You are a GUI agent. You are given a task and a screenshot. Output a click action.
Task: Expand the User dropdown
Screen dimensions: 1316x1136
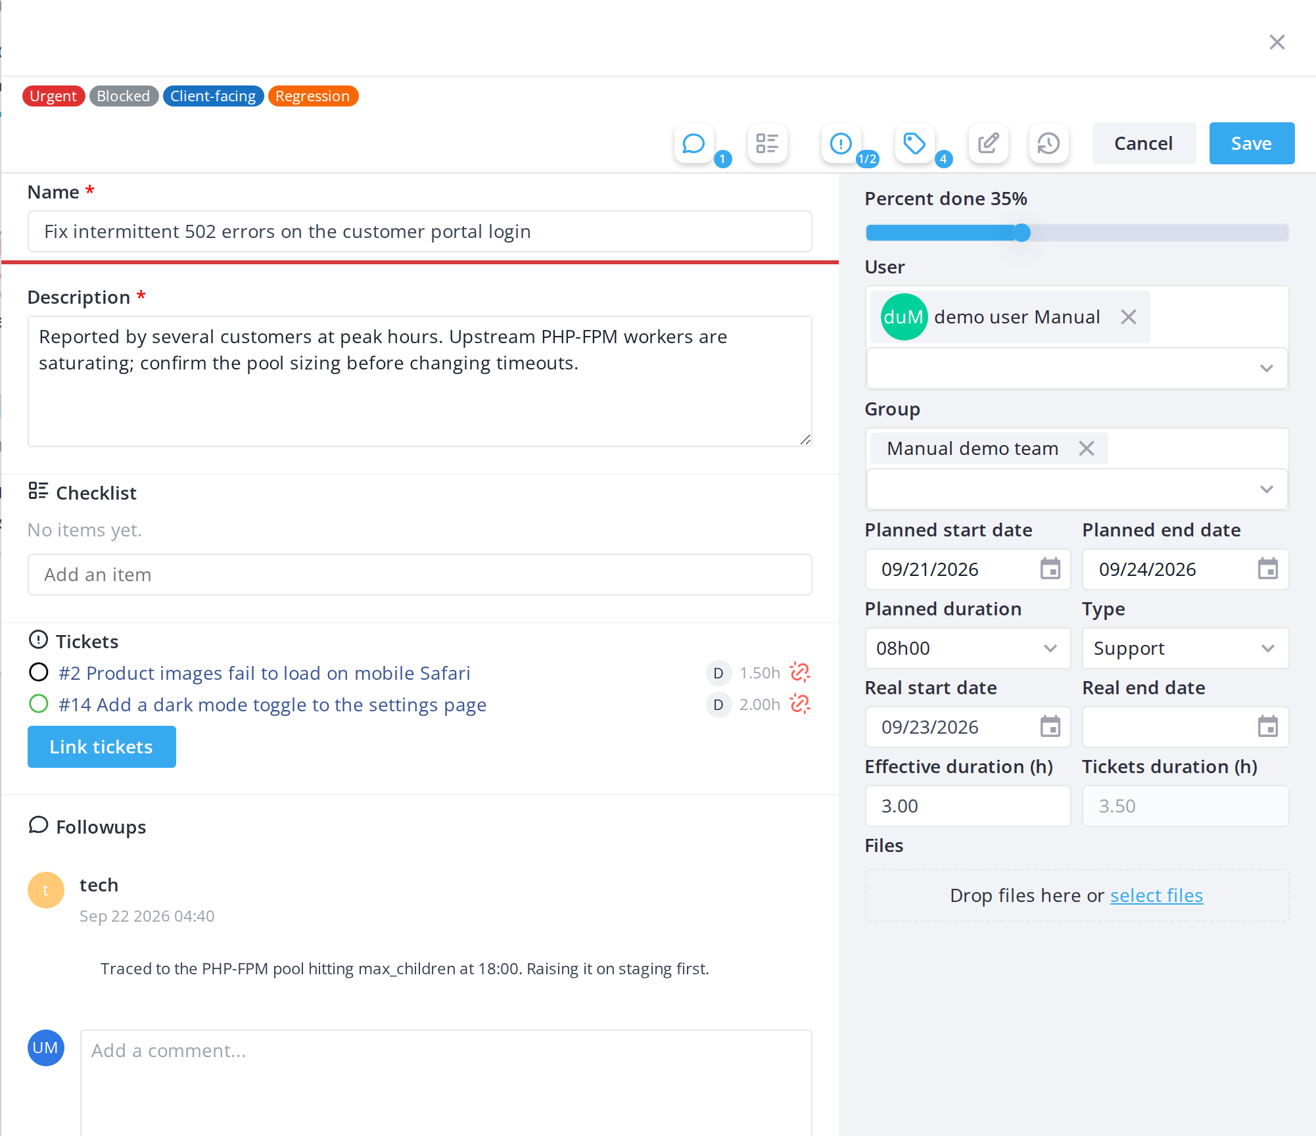(1077, 368)
